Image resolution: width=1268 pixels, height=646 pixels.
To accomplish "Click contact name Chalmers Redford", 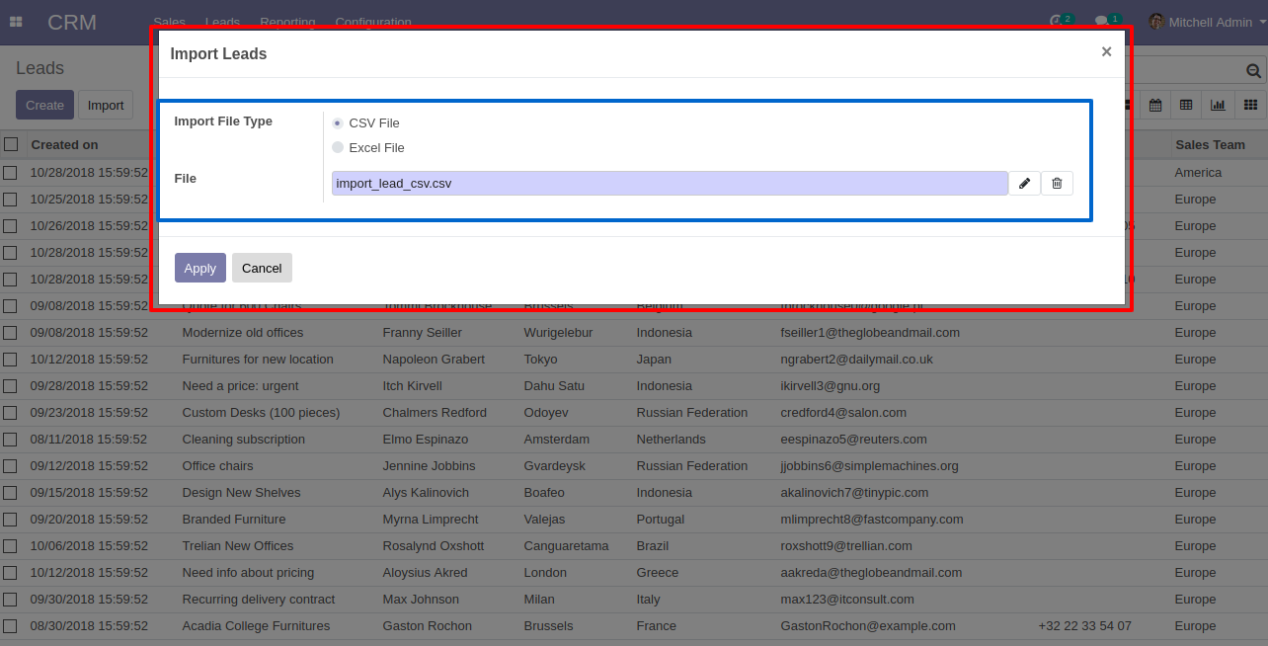I will click(x=435, y=413).
